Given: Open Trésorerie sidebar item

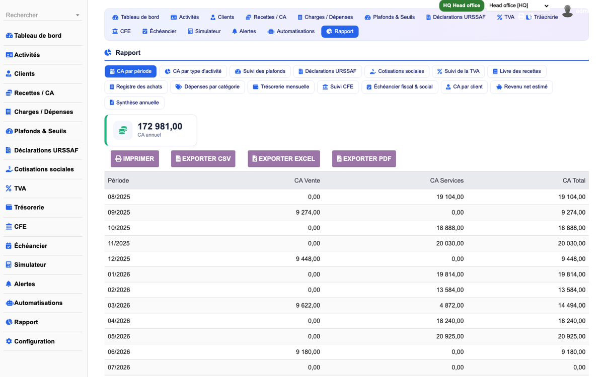Looking at the screenshot, I should tap(25, 208).
